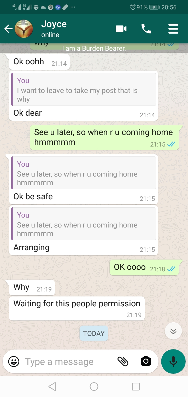188x397 pixels.
Task: Select the OK oooo sent message
Action: click(144, 267)
